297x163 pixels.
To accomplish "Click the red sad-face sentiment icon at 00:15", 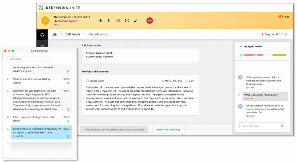I will click(68, 83).
